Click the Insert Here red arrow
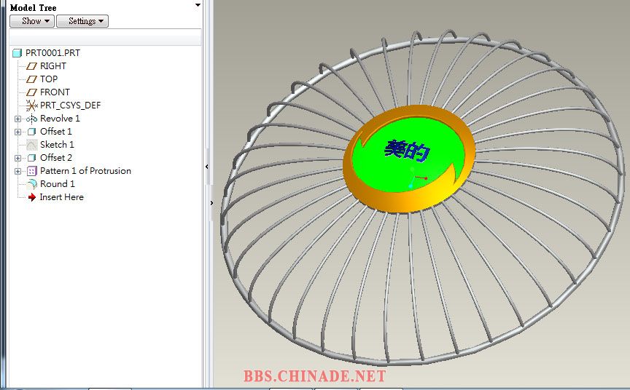 [32, 197]
